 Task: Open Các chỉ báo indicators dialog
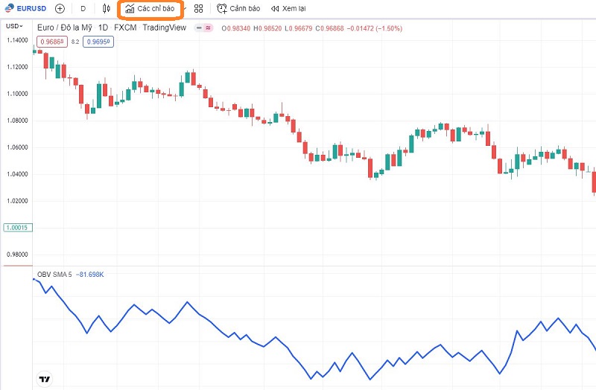(150, 9)
